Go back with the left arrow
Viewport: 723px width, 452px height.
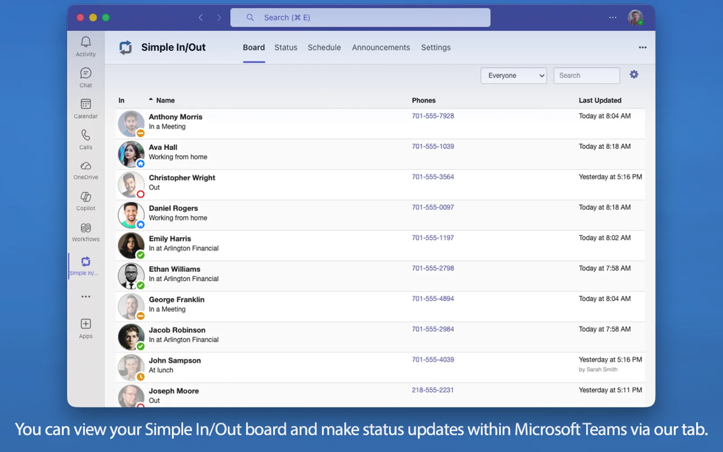tap(201, 18)
